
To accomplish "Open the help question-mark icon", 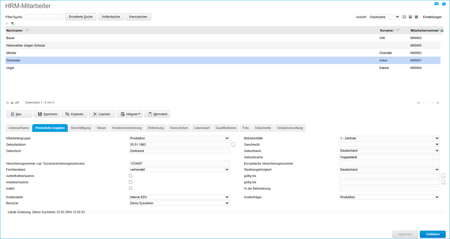I will (x=444, y=4).
